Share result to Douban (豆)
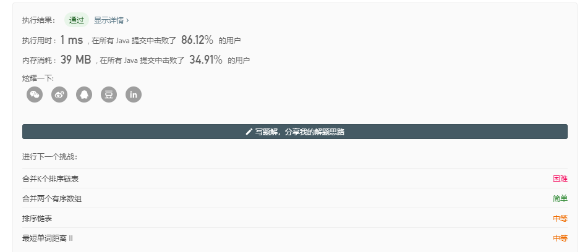Image resolution: width=585 pixels, height=252 pixels. tap(109, 94)
